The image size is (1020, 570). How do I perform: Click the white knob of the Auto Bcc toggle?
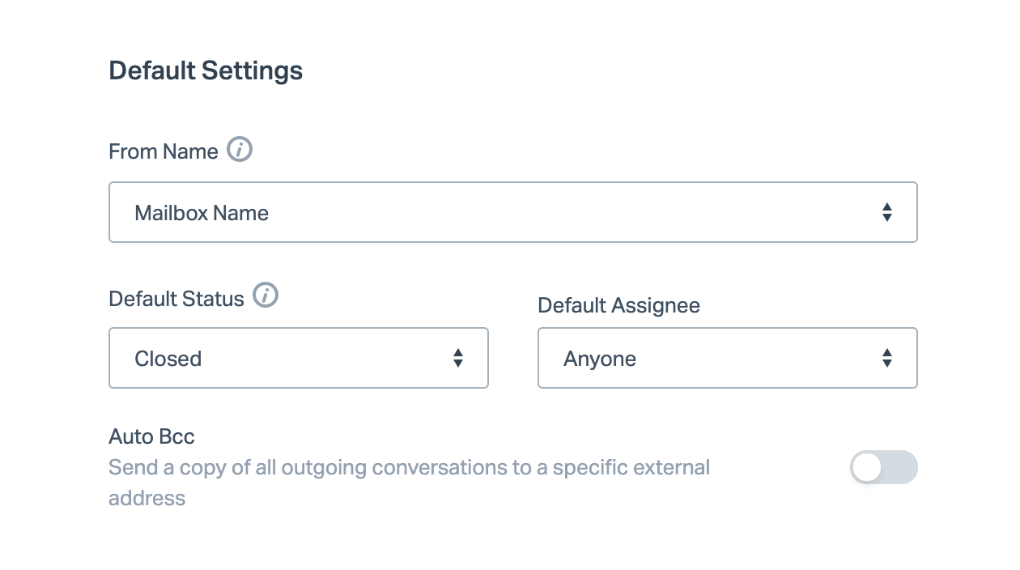(x=867, y=467)
